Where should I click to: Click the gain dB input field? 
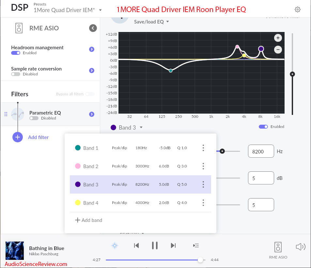pos(261,178)
